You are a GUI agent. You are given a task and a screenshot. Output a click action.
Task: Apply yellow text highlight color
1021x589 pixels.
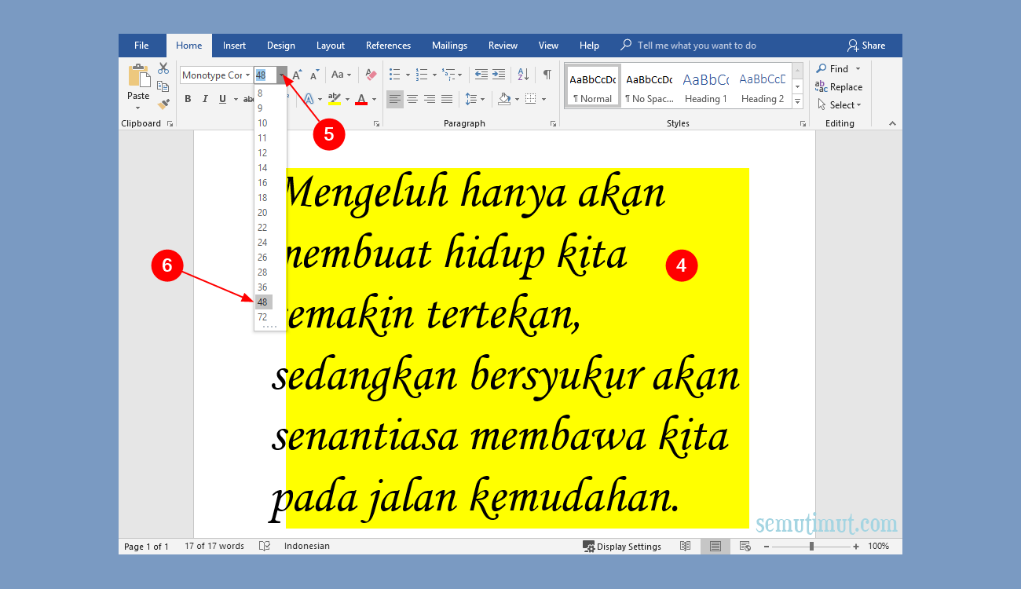(335, 99)
